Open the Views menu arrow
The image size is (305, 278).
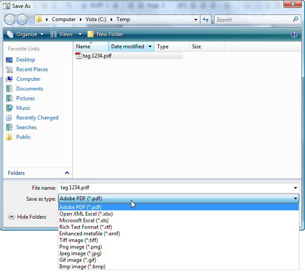pyautogui.click(x=80, y=34)
